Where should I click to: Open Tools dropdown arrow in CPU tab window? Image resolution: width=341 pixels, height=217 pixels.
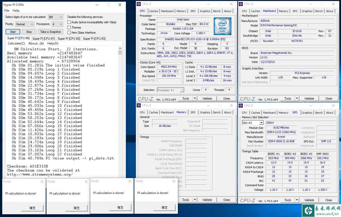tap(195, 99)
